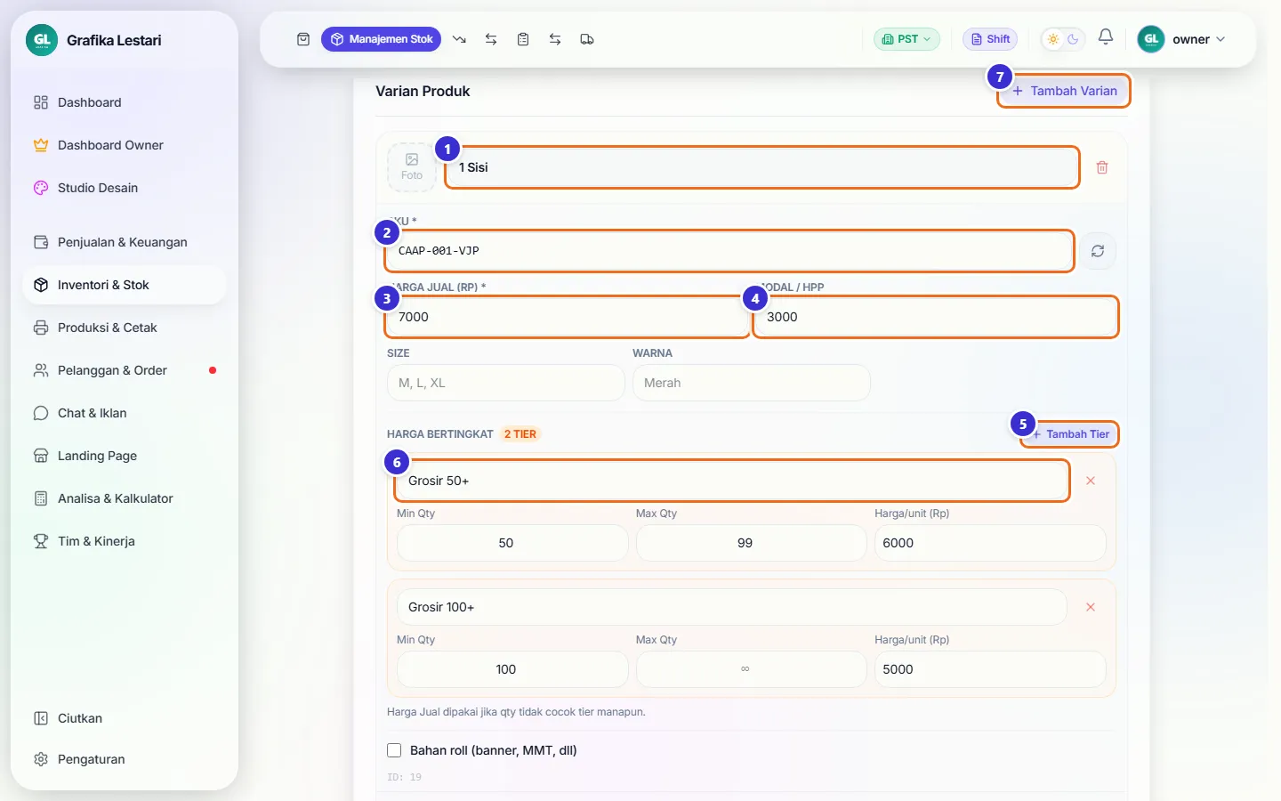Click the Shift button
The width and height of the screenshot is (1281, 801).
coord(990,39)
